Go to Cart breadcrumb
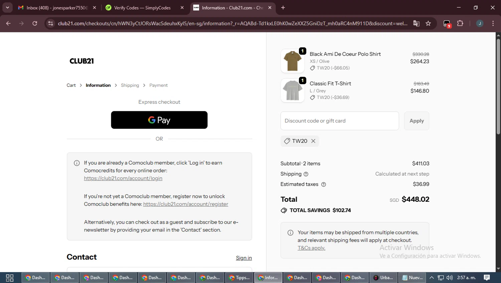501x283 pixels. [71, 85]
